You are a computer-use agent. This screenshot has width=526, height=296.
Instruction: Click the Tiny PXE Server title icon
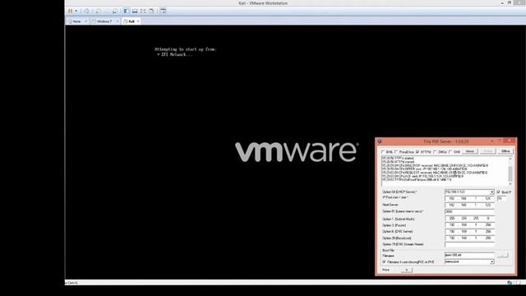[x=380, y=141]
